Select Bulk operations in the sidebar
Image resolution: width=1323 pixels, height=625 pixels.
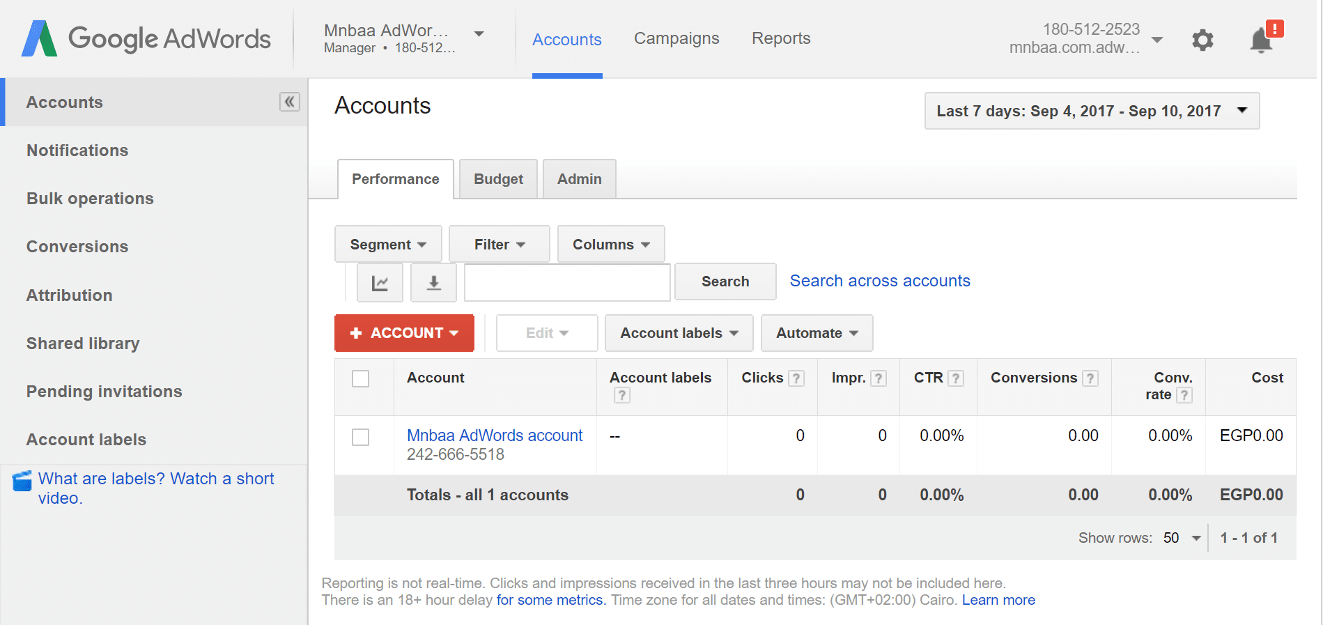90,199
